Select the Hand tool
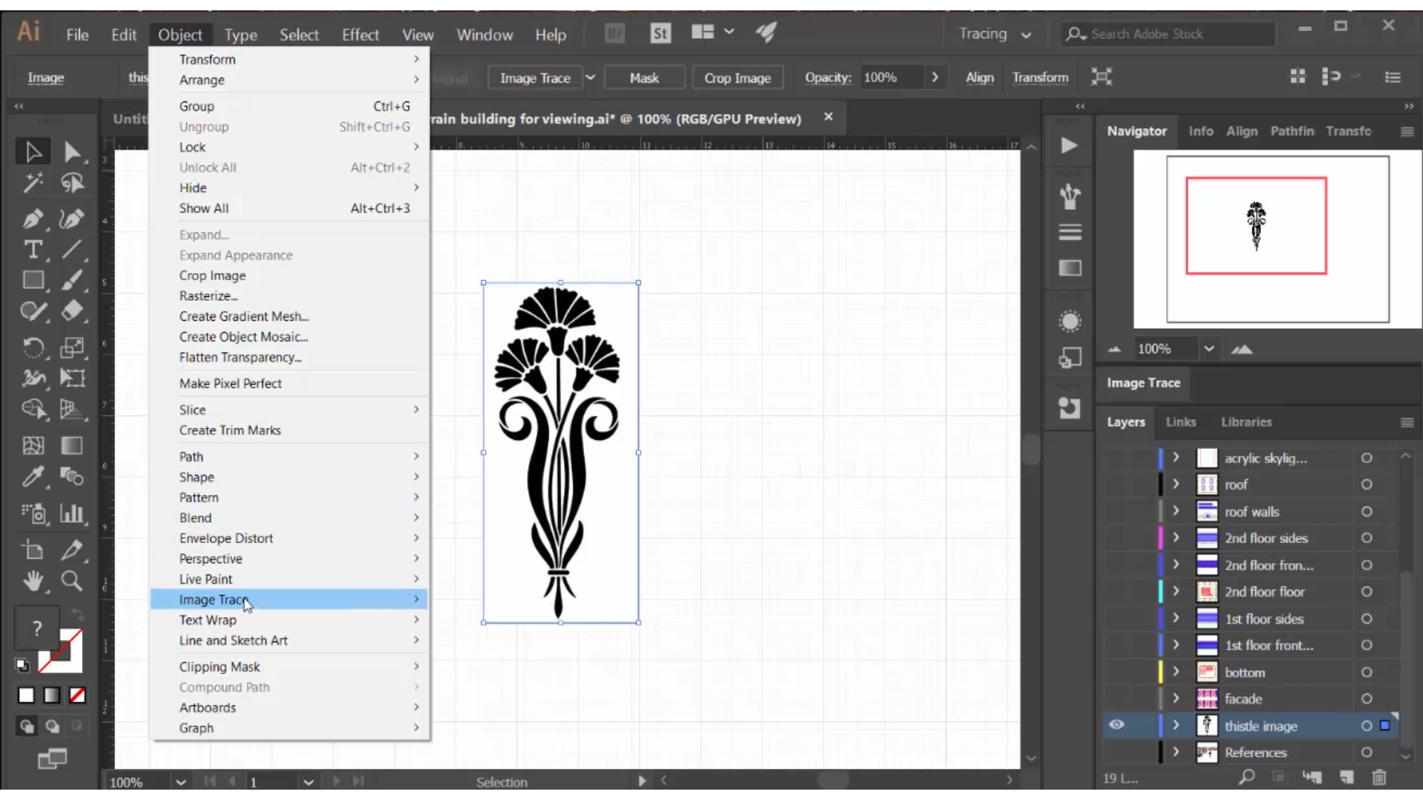The image size is (1423, 800). pos(33,582)
